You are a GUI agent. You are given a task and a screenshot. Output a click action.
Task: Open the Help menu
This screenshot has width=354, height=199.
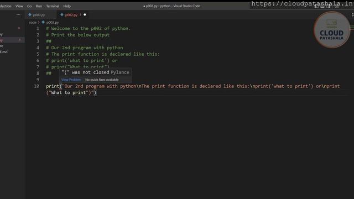pyautogui.click(x=67, y=6)
